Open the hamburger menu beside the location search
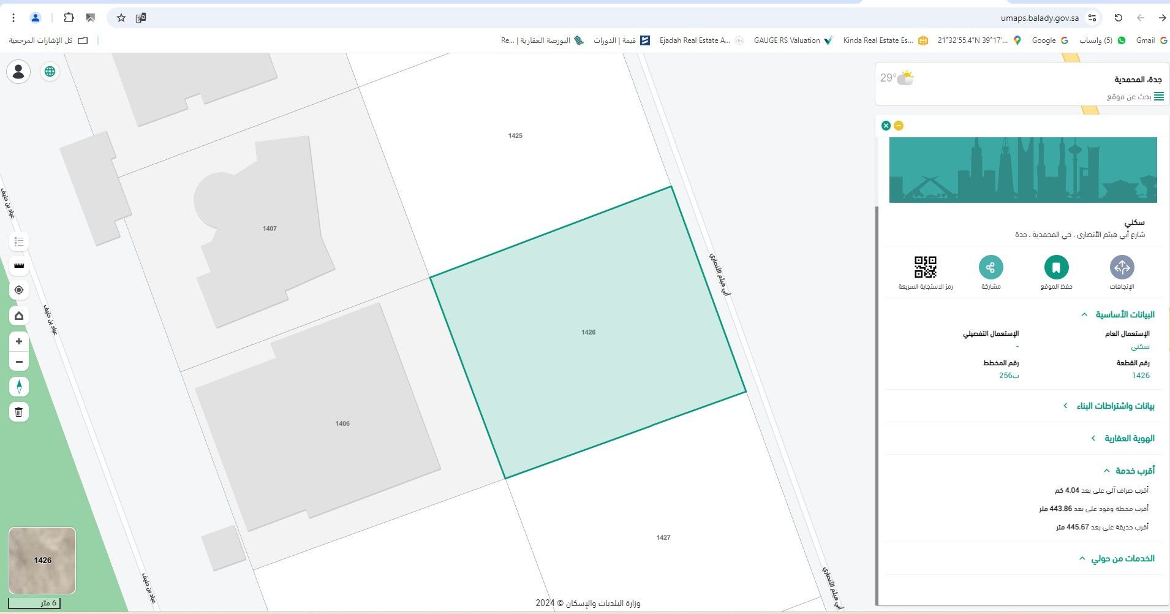Screen dimensions: 1170x614 [1159, 96]
